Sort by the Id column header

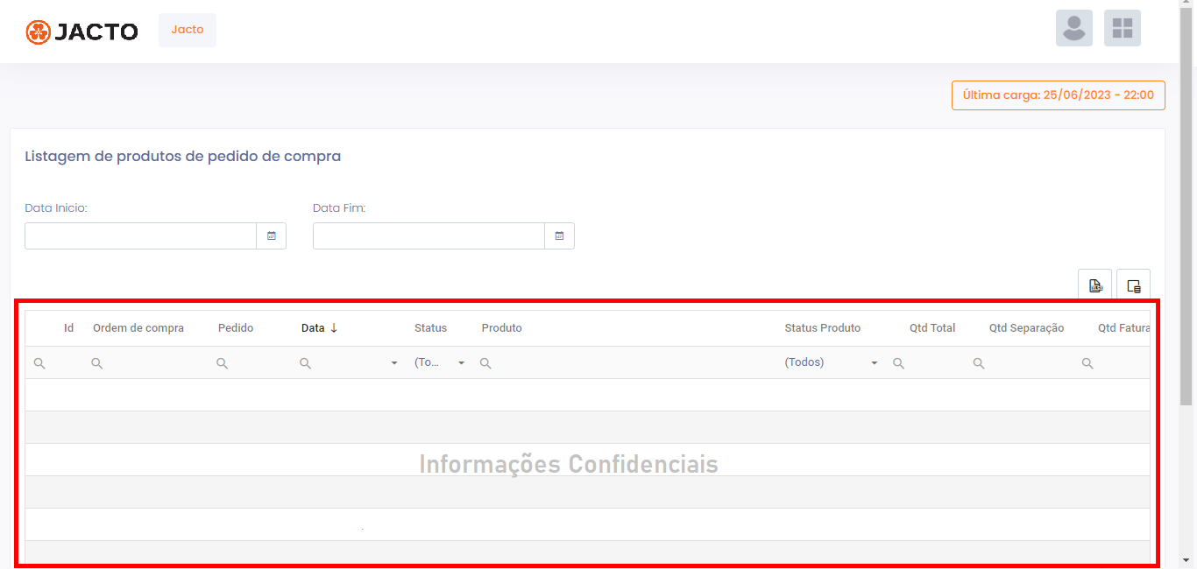tap(68, 328)
